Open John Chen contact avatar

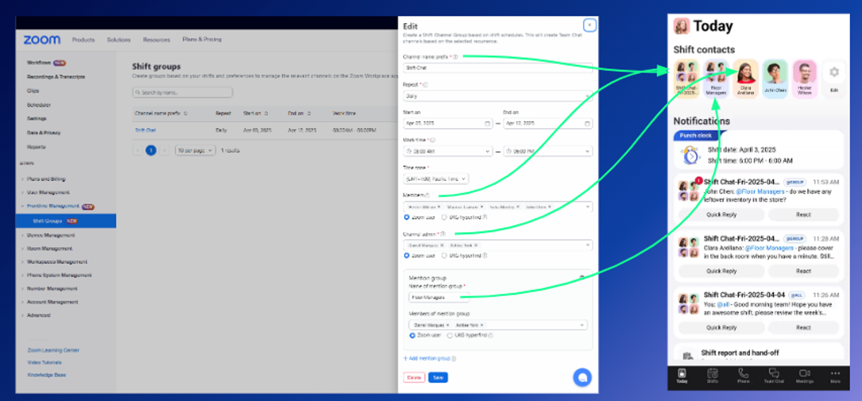[775, 72]
